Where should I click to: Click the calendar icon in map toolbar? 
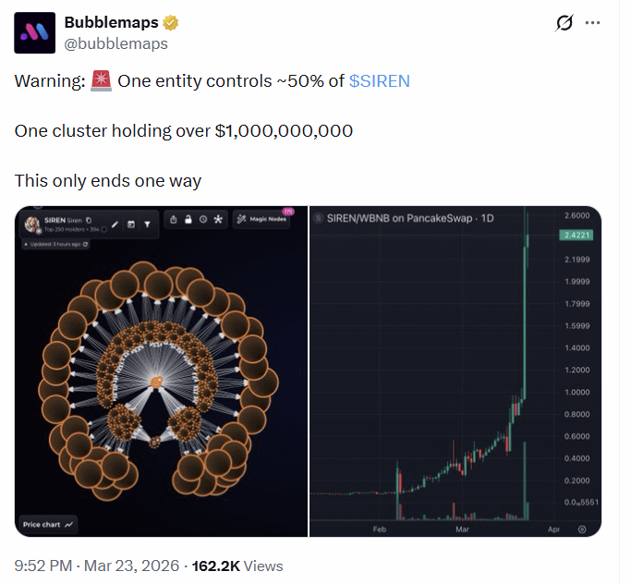point(131,224)
